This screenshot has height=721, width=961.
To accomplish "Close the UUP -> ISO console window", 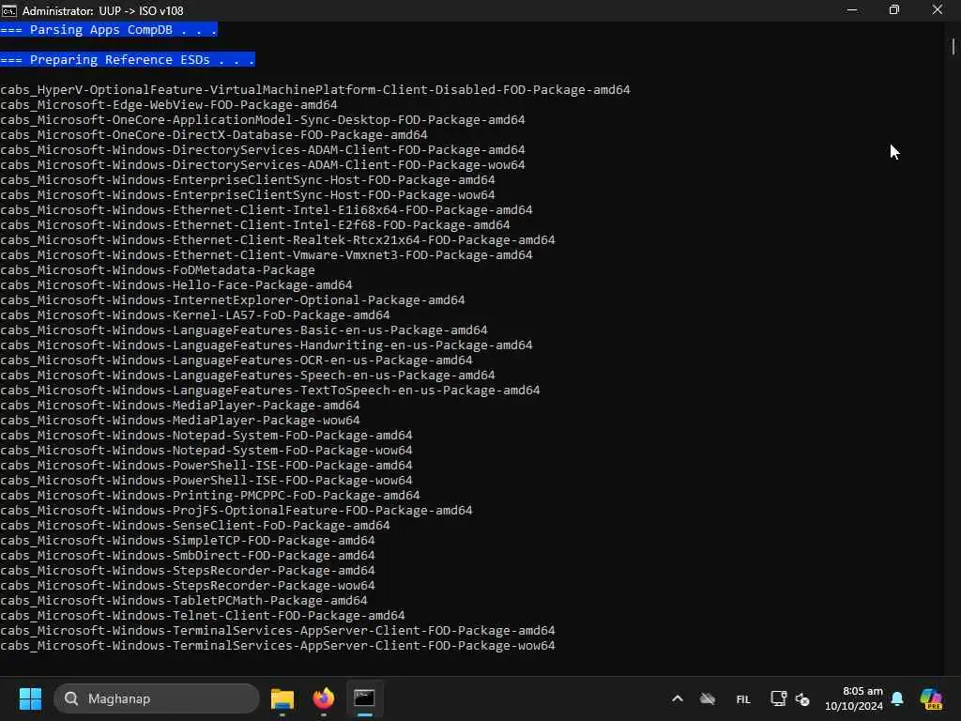I will click(x=938, y=9).
